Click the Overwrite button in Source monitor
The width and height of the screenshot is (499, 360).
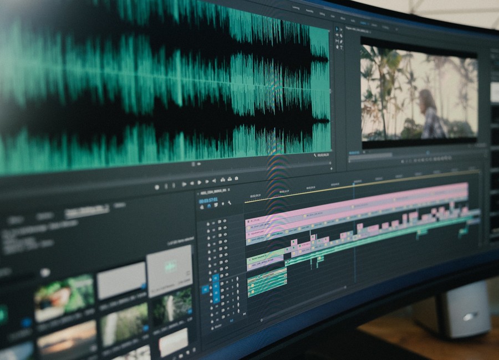[x=230, y=179]
